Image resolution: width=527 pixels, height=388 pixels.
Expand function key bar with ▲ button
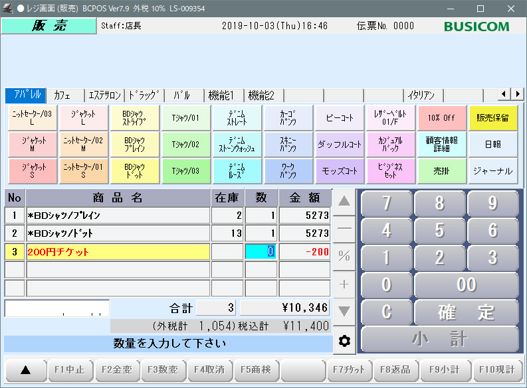coord(25,369)
